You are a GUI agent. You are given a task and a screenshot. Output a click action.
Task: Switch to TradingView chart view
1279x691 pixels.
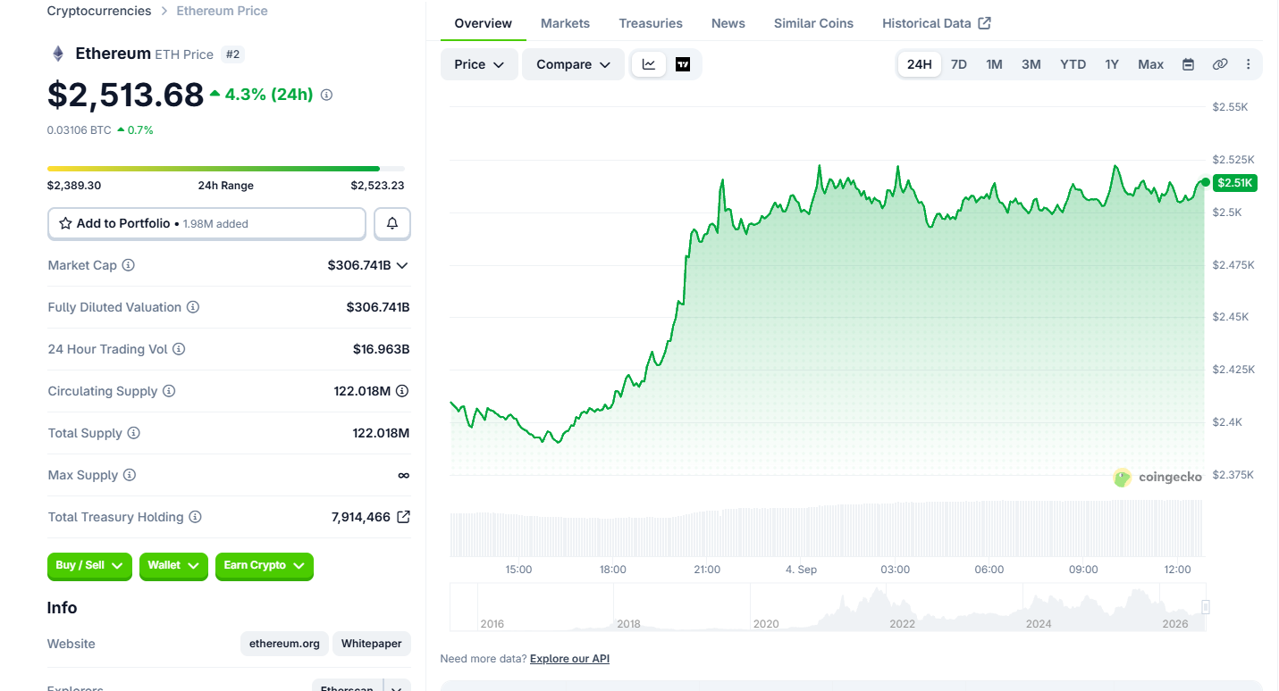click(x=683, y=64)
